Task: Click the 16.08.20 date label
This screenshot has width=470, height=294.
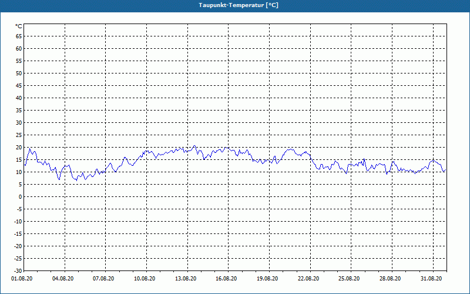Action: (x=226, y=279)
